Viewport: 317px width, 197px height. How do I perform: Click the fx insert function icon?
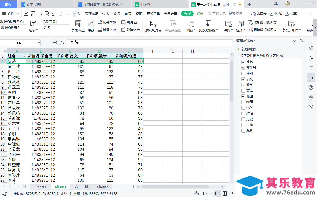(62, 43)
